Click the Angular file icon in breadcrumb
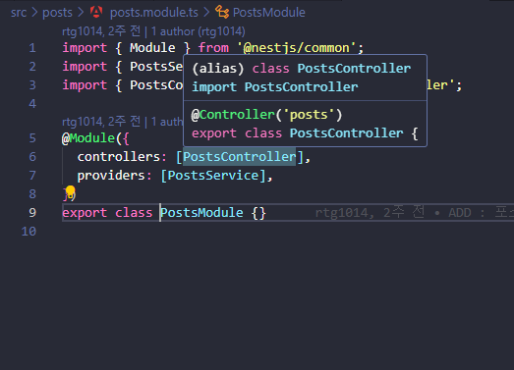 tap(96, 12)
